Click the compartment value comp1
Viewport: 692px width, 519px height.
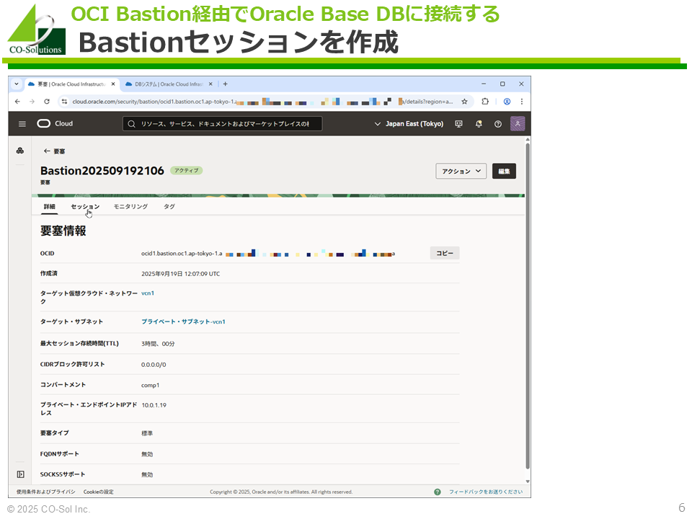coord(150,385)
